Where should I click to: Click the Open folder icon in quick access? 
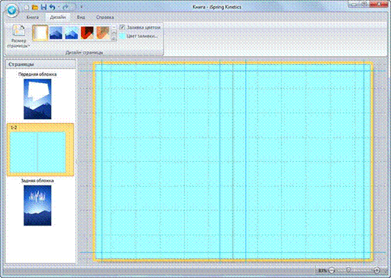[x=35, y=7]
